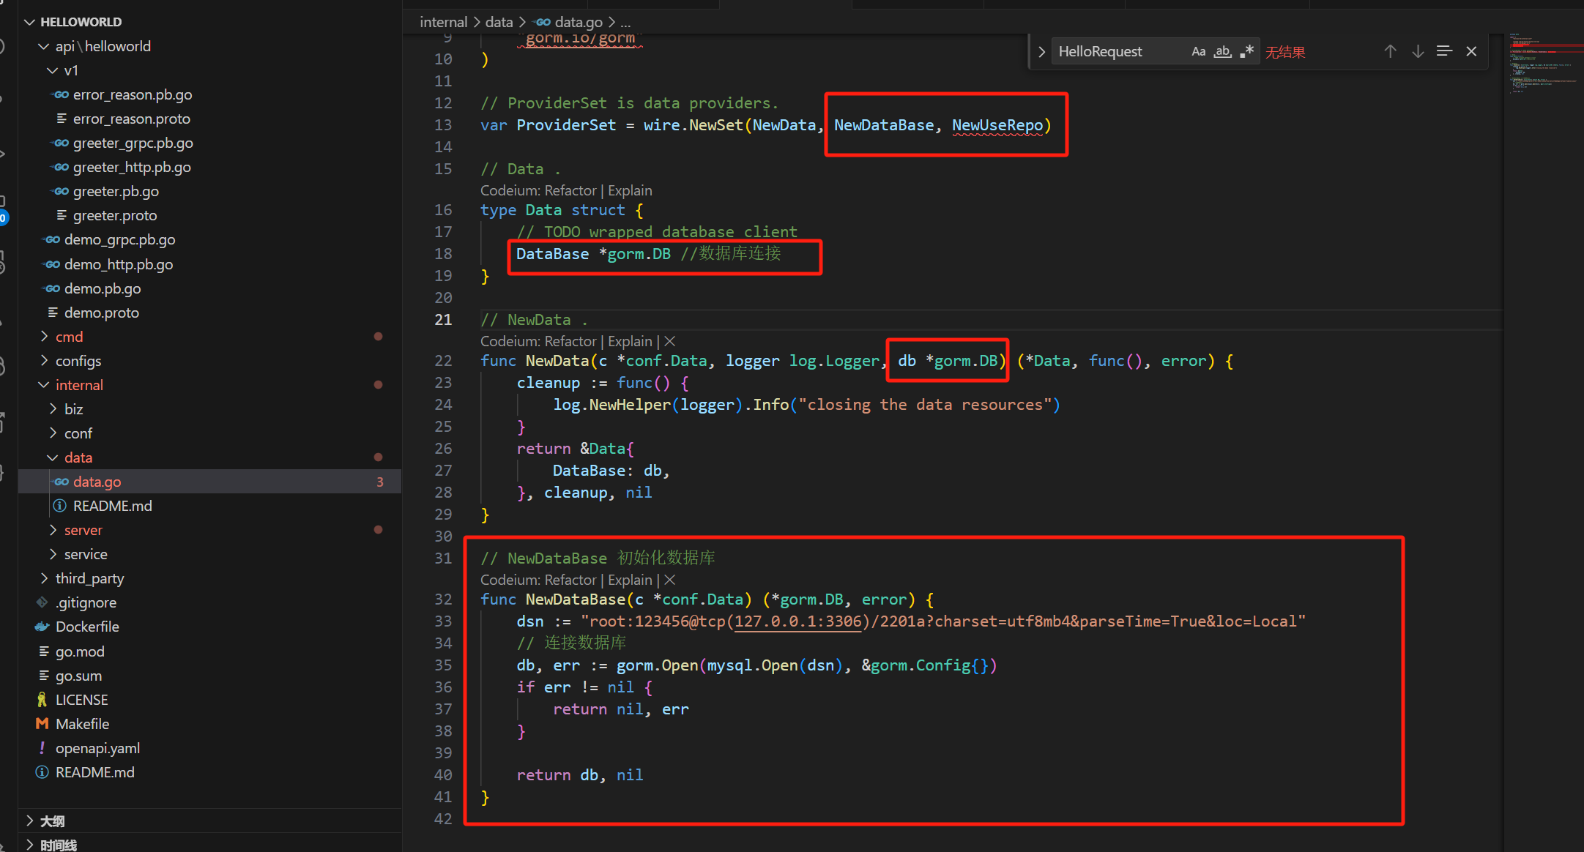Expand the service folder
Image resolution: width=1584 pixels, height=852 pixels.
53,554
